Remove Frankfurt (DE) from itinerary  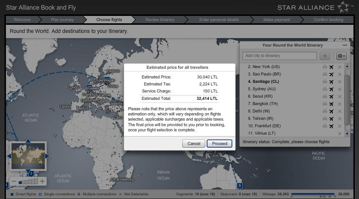click(x=339, y=126)
